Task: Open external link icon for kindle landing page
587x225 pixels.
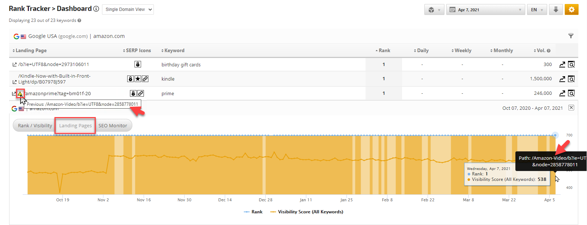Action: [x=15, y=82]
